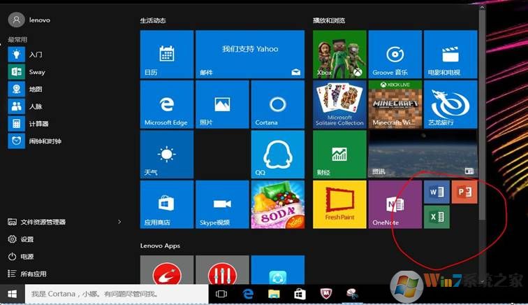The image size is (528, 305).
Task: Open the Fresh Paint tile
Action: click(x=339, y=204)
